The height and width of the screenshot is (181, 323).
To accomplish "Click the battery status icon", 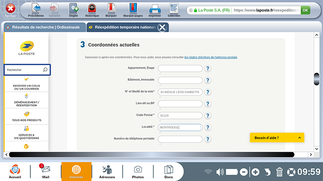I will [x=232, y=172].
